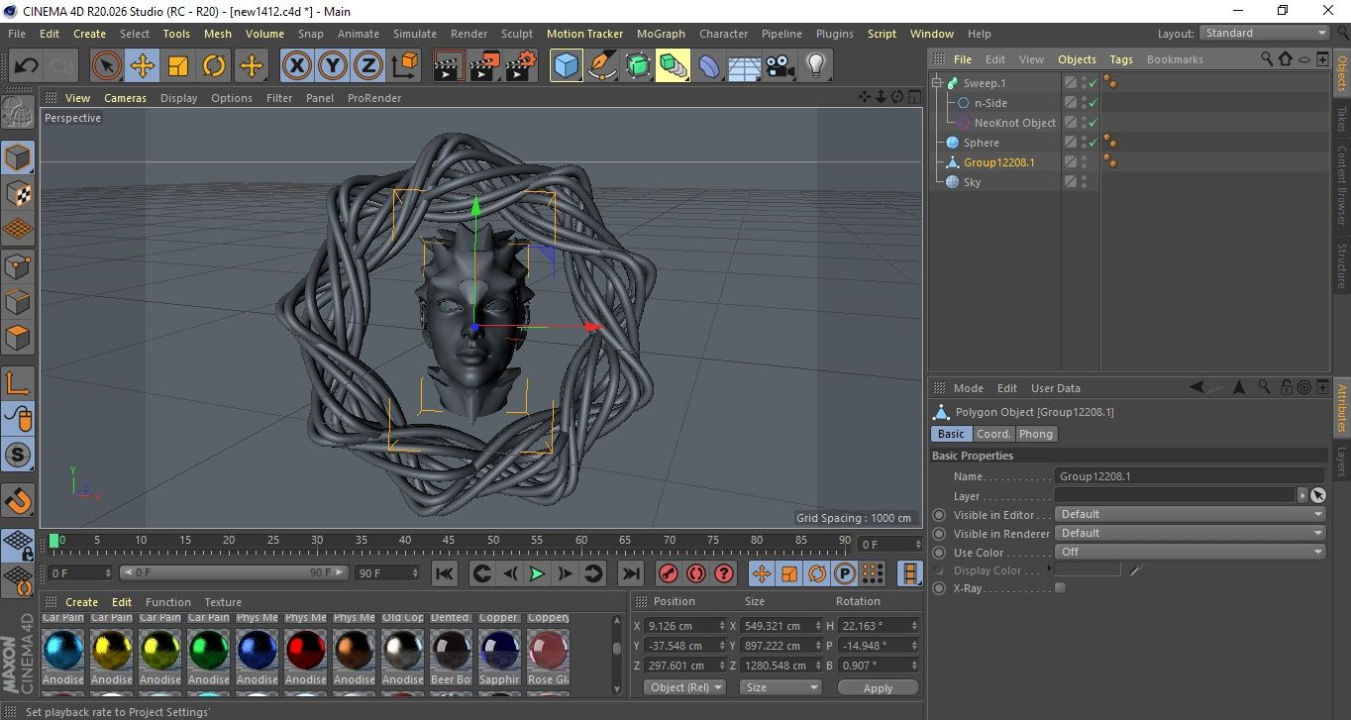Open the MoGraph menu

(661, 34)
